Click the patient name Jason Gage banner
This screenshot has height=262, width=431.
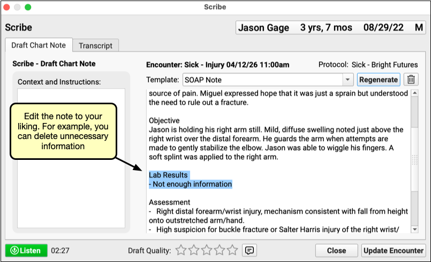[x=263, y=28]
